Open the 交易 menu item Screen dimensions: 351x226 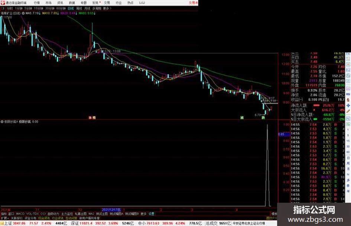(x=107, y=3)
